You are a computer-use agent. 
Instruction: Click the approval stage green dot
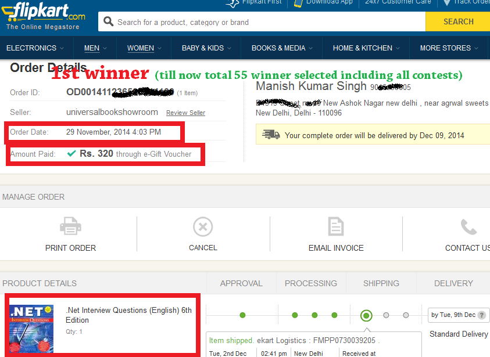click(242, 315)
